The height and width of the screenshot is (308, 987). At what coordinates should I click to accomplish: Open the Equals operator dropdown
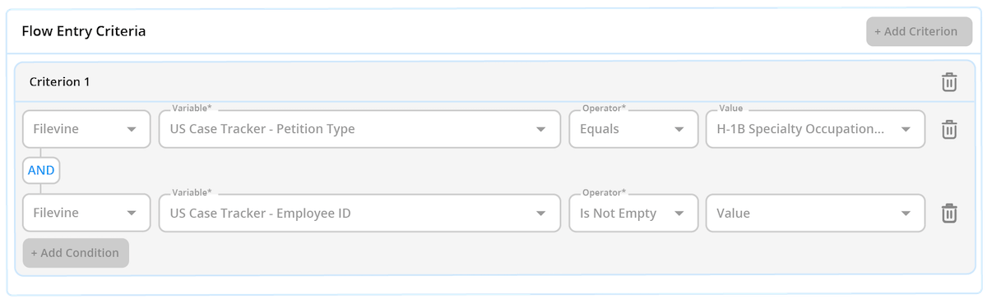point(633,129)
